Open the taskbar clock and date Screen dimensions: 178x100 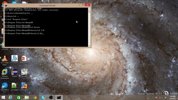(x=172, y=97)
